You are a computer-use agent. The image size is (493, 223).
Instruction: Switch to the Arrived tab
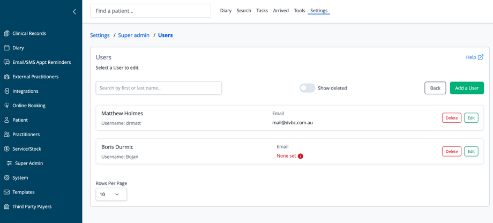(x=281, y=11)
